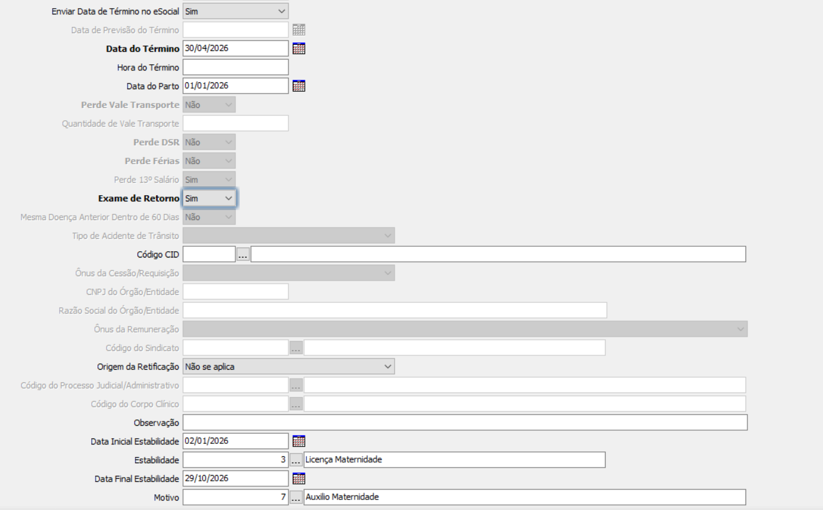The width and height of the screenshot is (823, 510).
Task: Click into the Observação text field
Action: click(464, 423)
